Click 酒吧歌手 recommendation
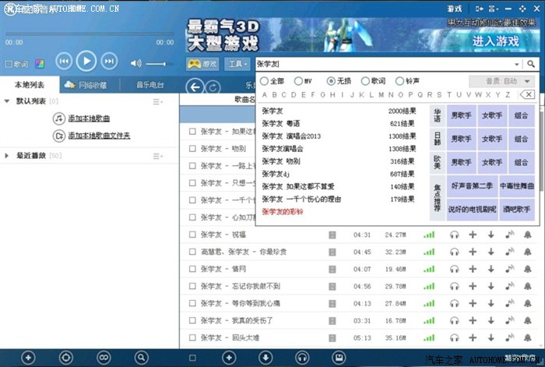 click(516, 209)
